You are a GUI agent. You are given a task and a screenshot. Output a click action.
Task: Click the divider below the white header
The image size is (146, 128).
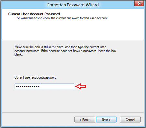pyautogui.click(x=73, y=40)
